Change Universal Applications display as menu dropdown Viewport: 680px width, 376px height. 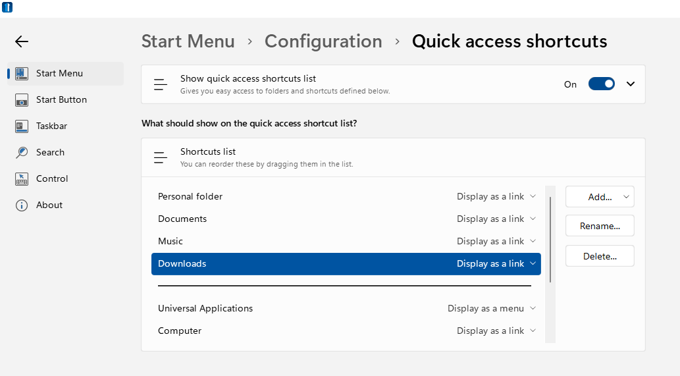tap(492, 308)
